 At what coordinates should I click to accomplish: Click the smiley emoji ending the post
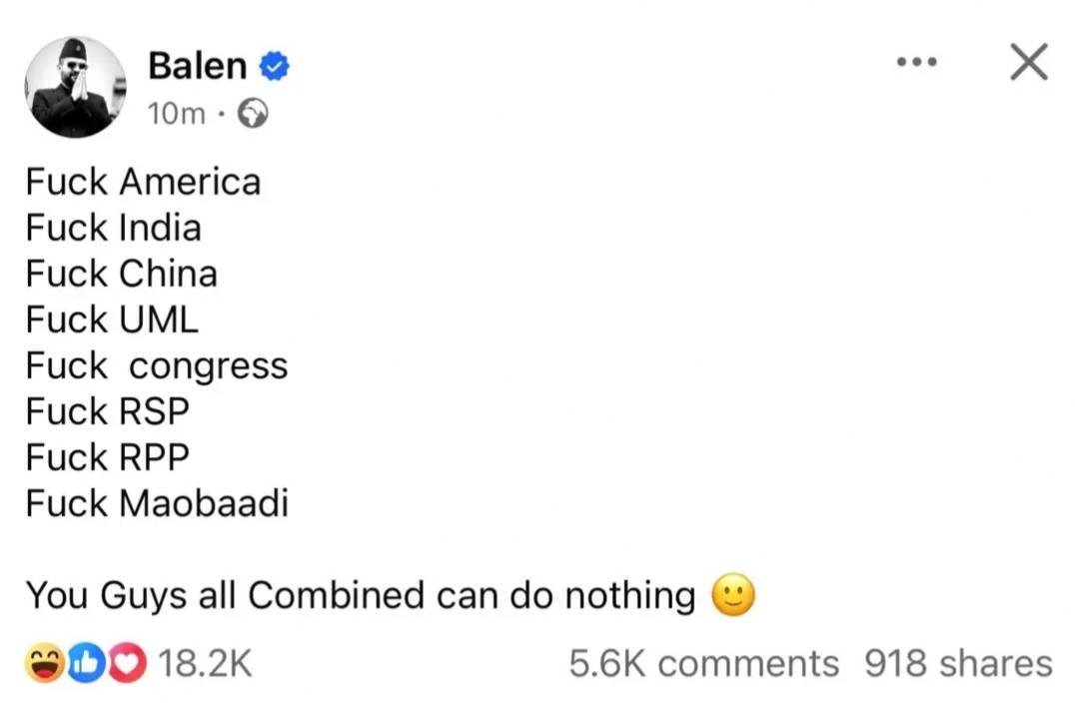[732, 597]
